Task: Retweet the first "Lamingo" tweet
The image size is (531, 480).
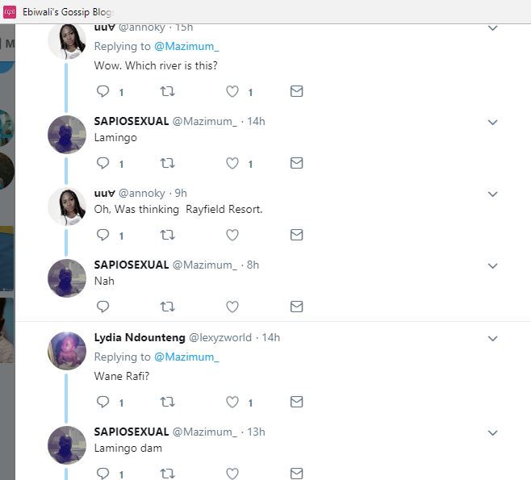Action: 168,164
